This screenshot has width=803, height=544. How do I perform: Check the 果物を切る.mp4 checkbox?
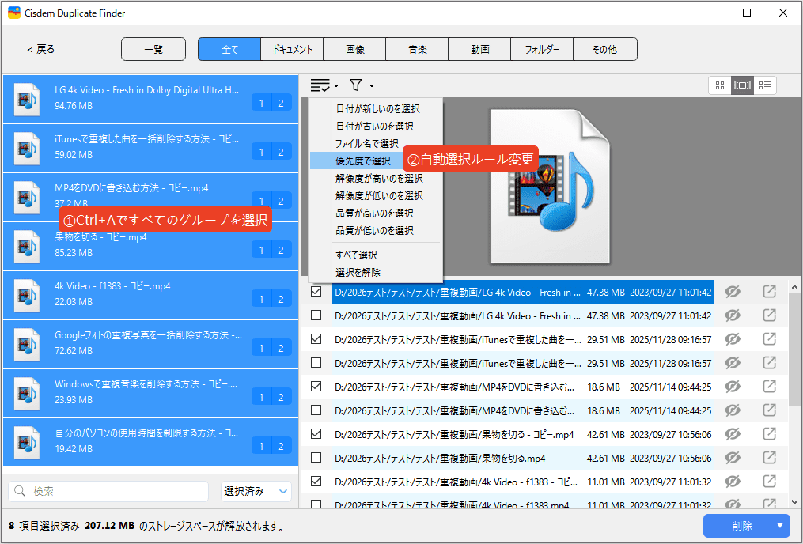[316, 458]
